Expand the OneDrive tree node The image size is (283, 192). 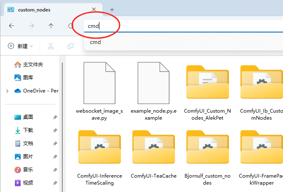point(7,91)
